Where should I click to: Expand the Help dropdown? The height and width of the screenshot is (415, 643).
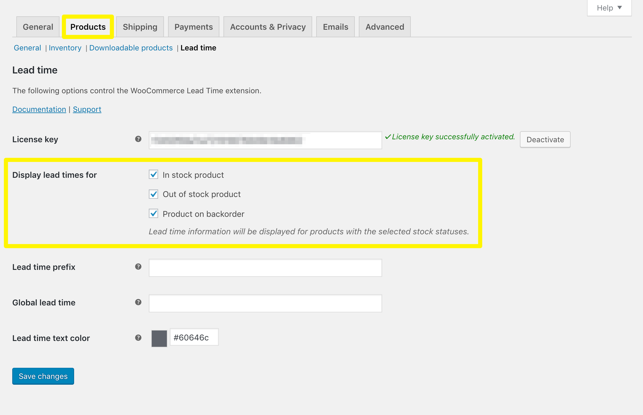[609, 8]
